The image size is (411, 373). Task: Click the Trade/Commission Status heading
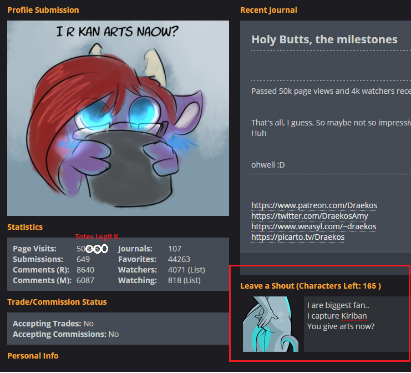click(x=57, y=302)
